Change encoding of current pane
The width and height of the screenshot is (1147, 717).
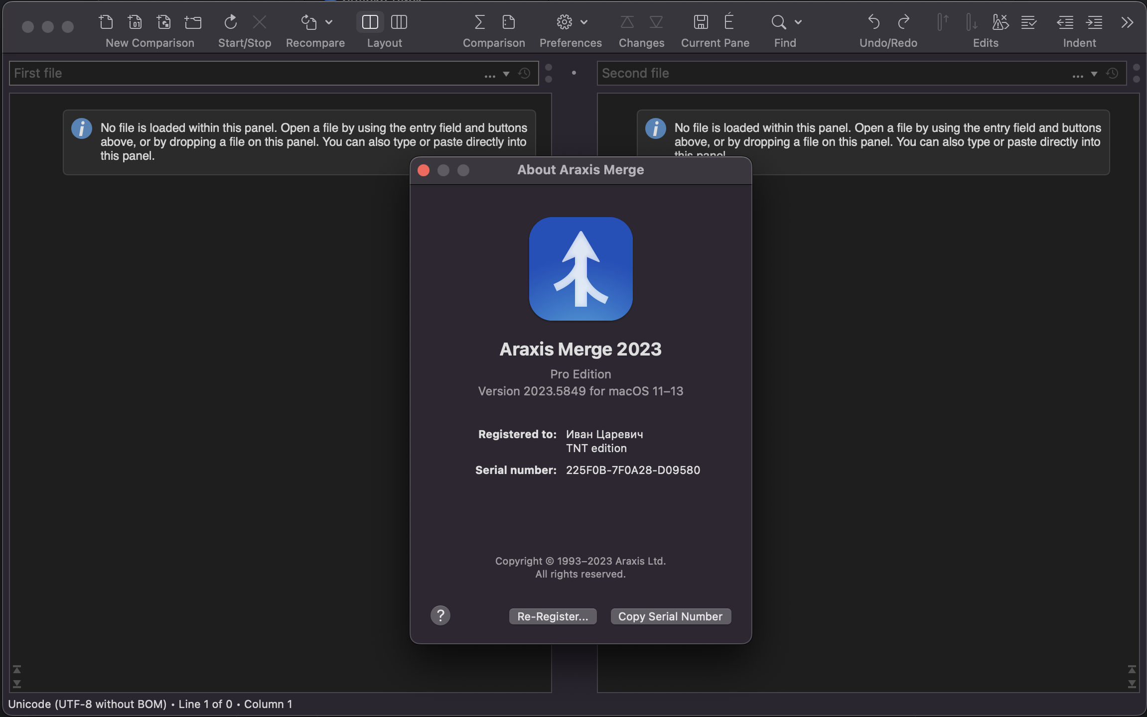(x=729, y=21)
